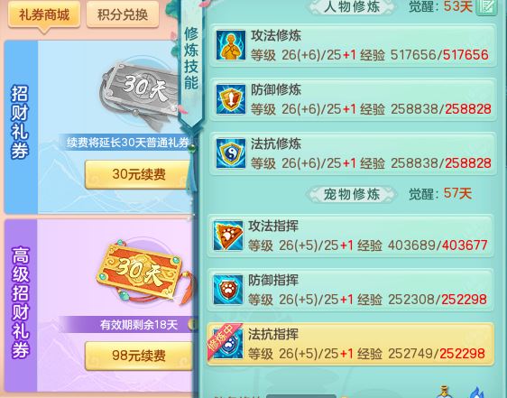
Task: Select the 法抗指挥 highlighted training row
Action: click(x=351, y=344)
